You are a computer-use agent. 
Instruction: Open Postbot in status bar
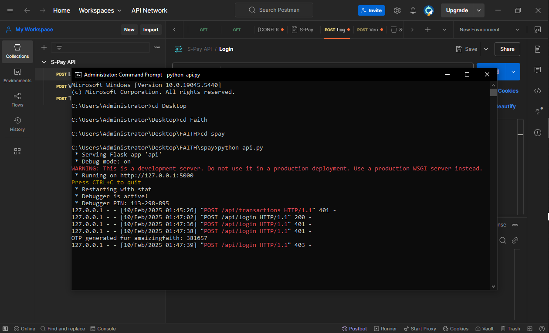point(355,329)
